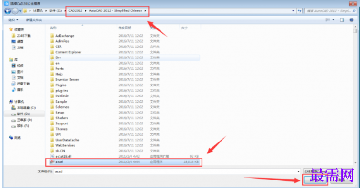The image size is (363, 190).
Task: Select 娱乐 (F:) drive in the sidebar
Action: coord(23,126)
